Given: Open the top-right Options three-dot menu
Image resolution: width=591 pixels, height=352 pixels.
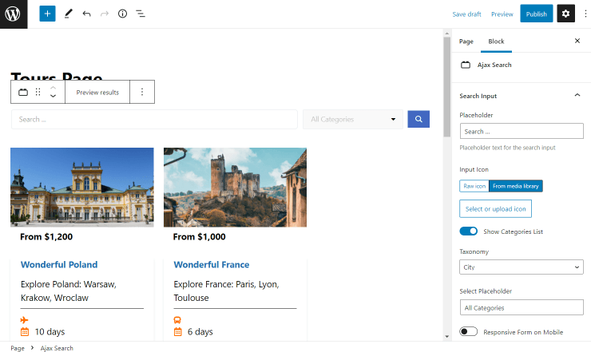Looking at the screenshot, I should tap(585, 14).
